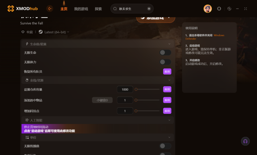Open the hexagon settings icon

[229, 9]
